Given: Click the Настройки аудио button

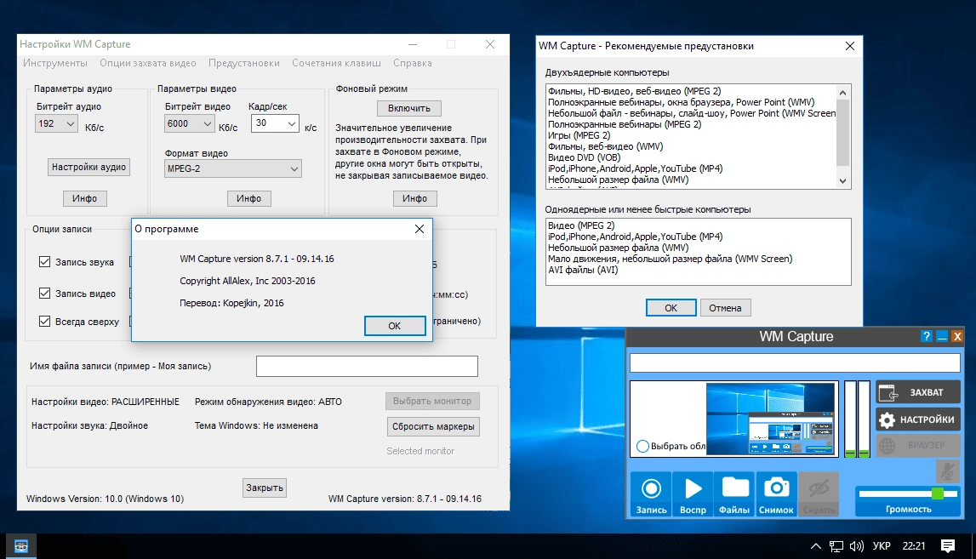Looking at the screenshot, I should [x=89, y=167].
